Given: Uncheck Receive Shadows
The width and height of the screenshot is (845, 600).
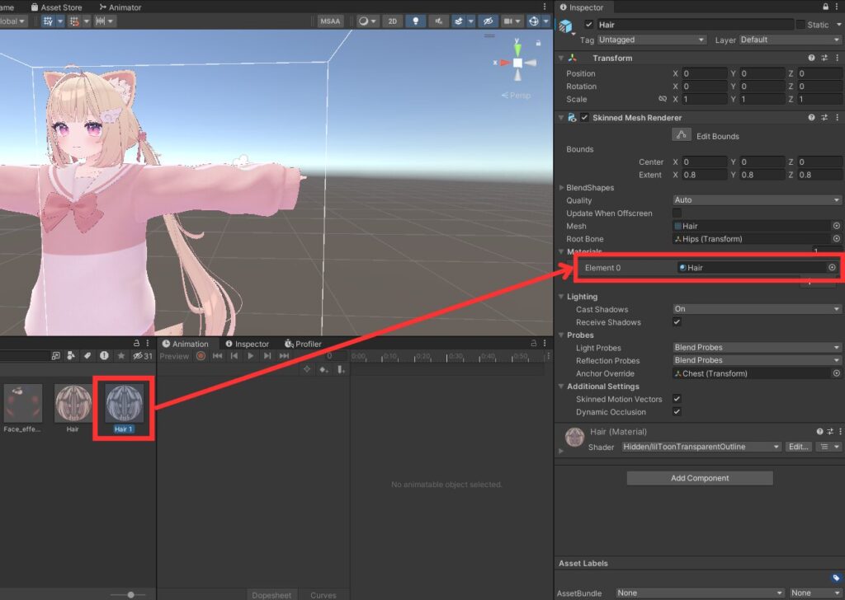Looking at the screenshot, I should tap(677, 322).
